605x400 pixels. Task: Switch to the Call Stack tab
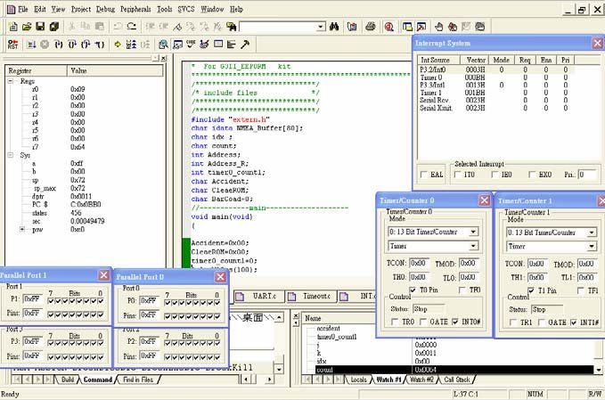[457, 380]
